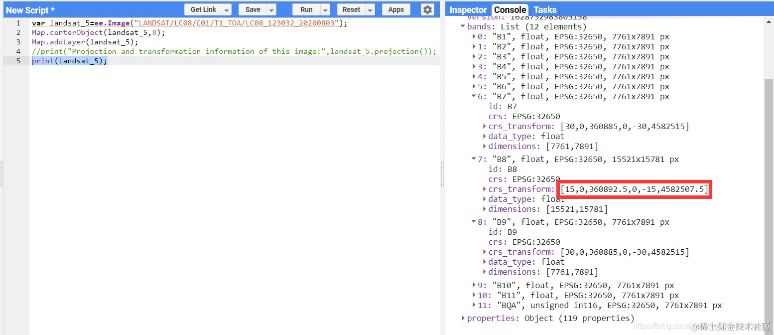Screen dimensions: 774x335
Task: Click the 'id: B9' text
Action: (503, 232)
